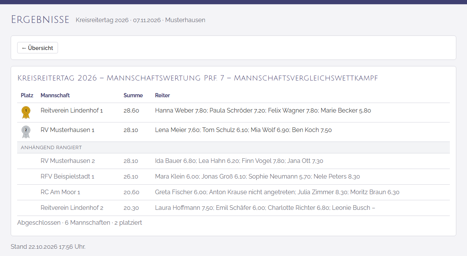Click the 'Anhängend rangiert' section label

(x=52, y=148)
